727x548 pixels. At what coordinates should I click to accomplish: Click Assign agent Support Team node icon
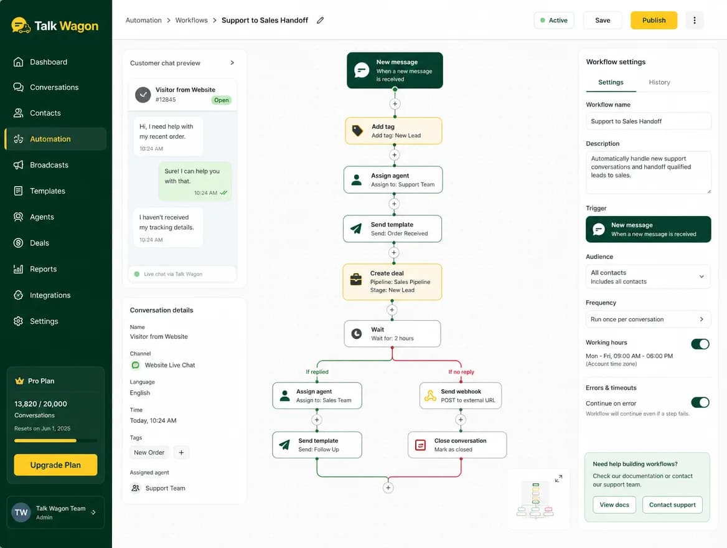357,180
